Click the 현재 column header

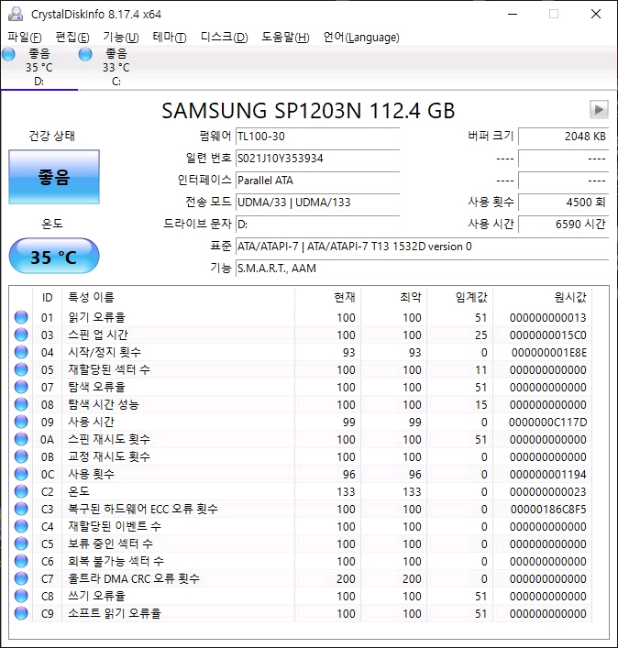328,297
